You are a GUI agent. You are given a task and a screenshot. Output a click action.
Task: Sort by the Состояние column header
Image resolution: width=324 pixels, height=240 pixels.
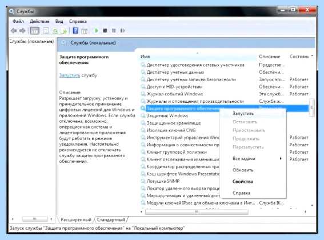point(299,57)
